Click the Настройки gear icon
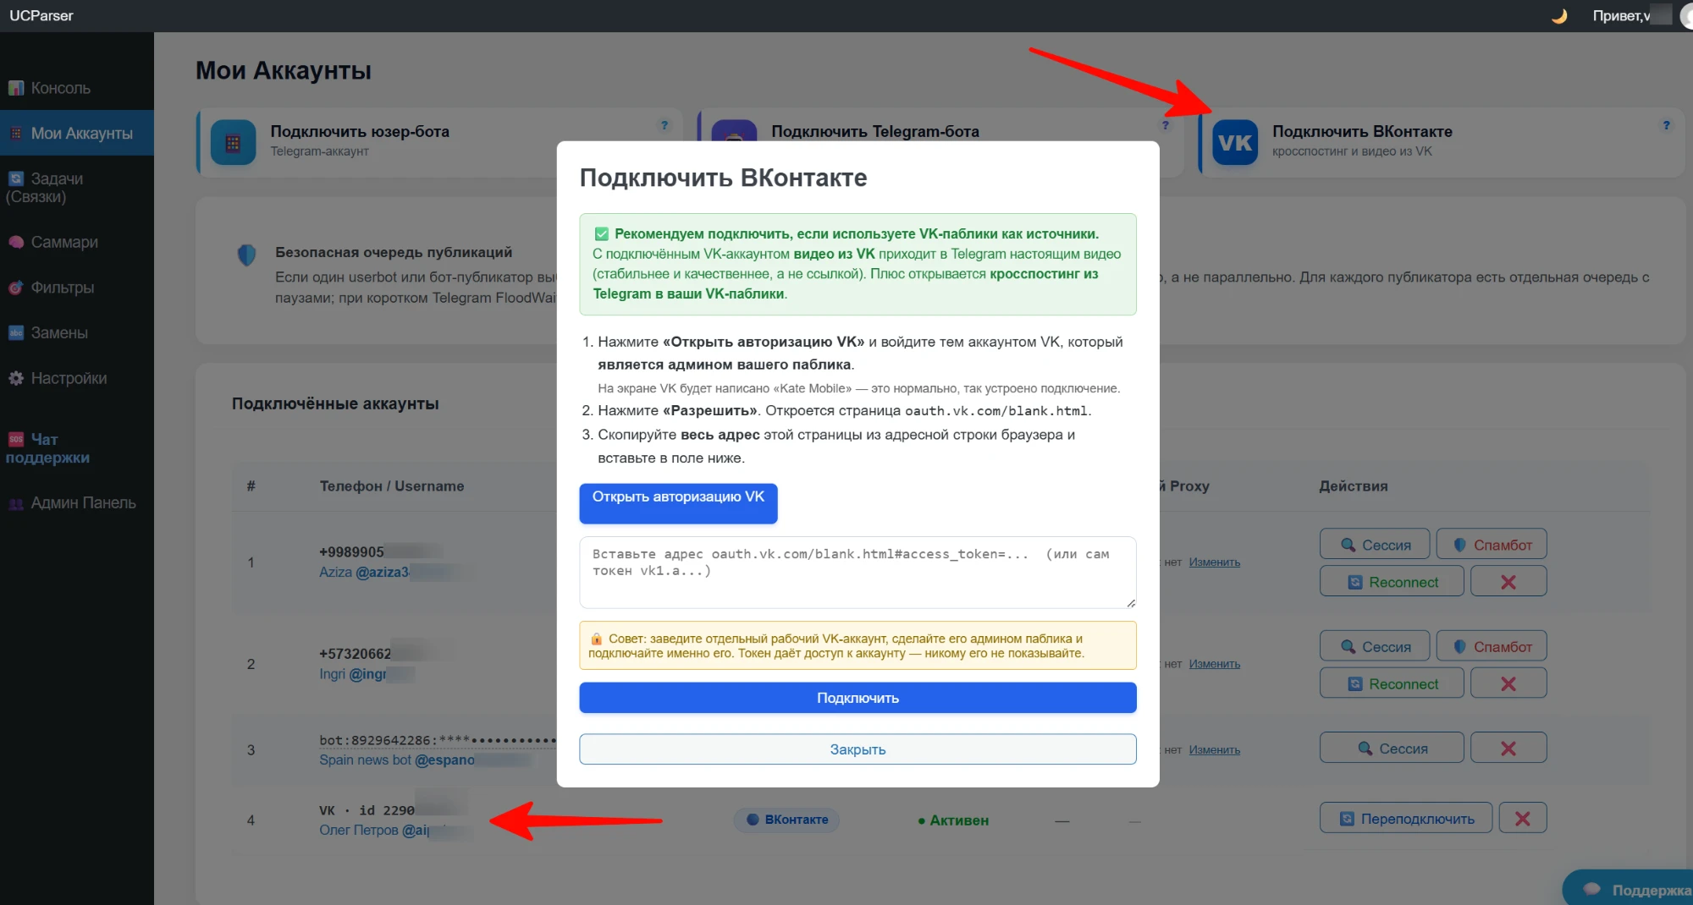 pyautogui.click(x=16, y=378)
